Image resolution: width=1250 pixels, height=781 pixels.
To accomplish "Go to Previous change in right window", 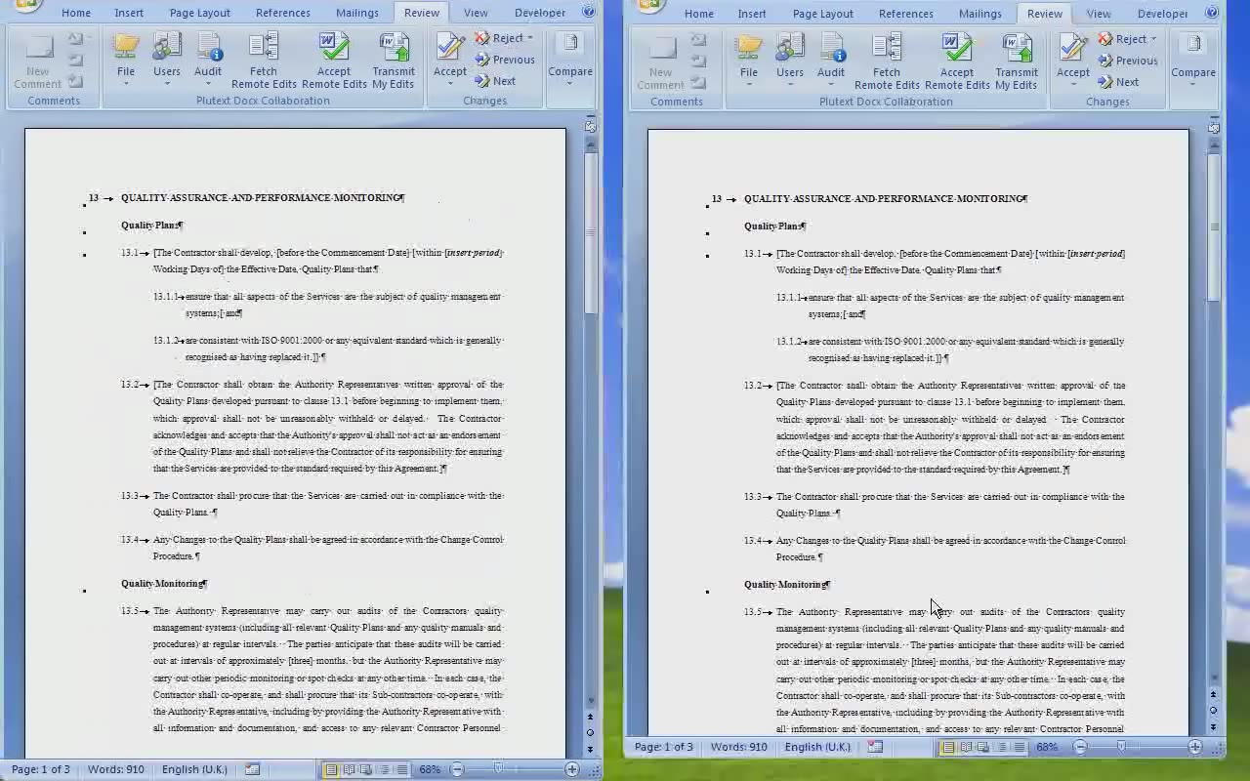I will click(1128, 61).
